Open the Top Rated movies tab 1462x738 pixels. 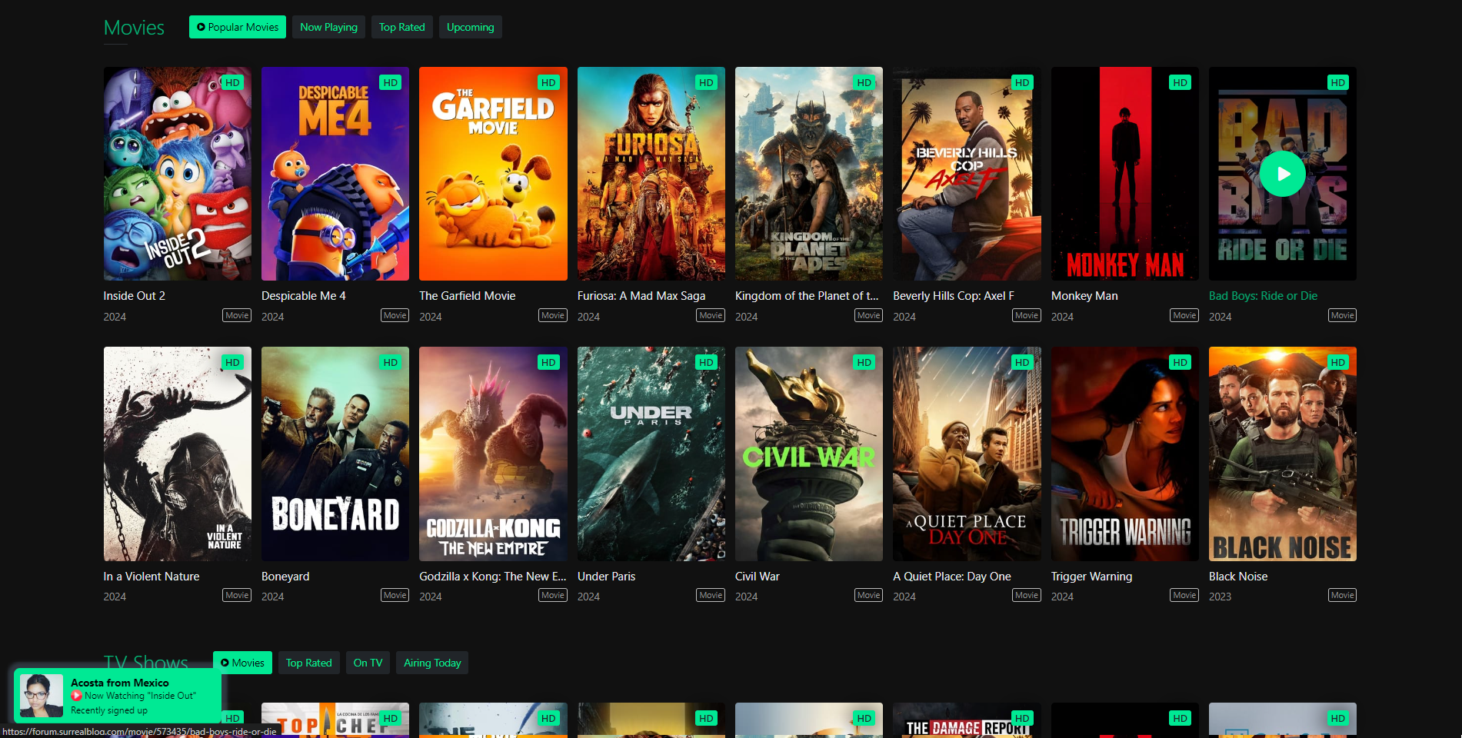coord(401,27)
